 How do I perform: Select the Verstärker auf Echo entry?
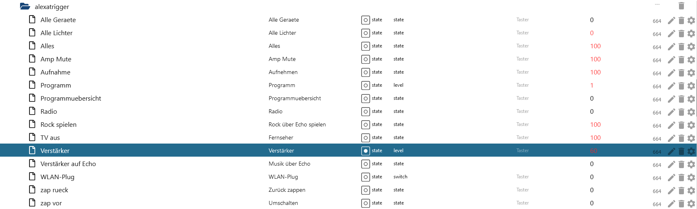tap(68, 164)
